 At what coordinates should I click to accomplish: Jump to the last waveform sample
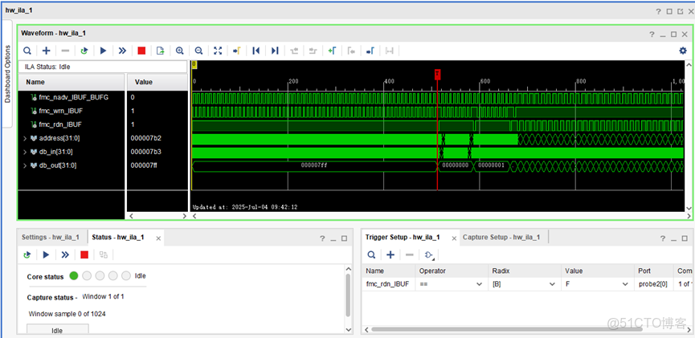275,51
